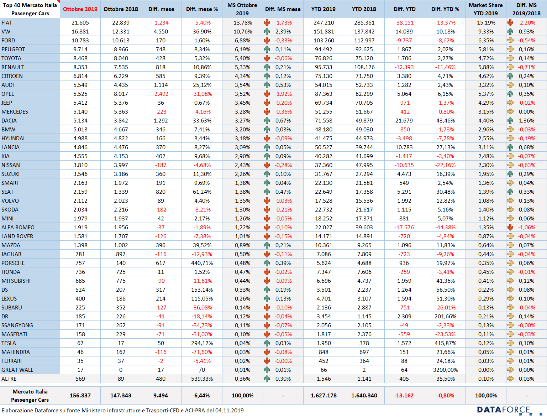The height and width of the screenshot is (417, 547).
Task: Select SEAT Diff. mese % value 61,24%
Action: (x=202, y=192)
